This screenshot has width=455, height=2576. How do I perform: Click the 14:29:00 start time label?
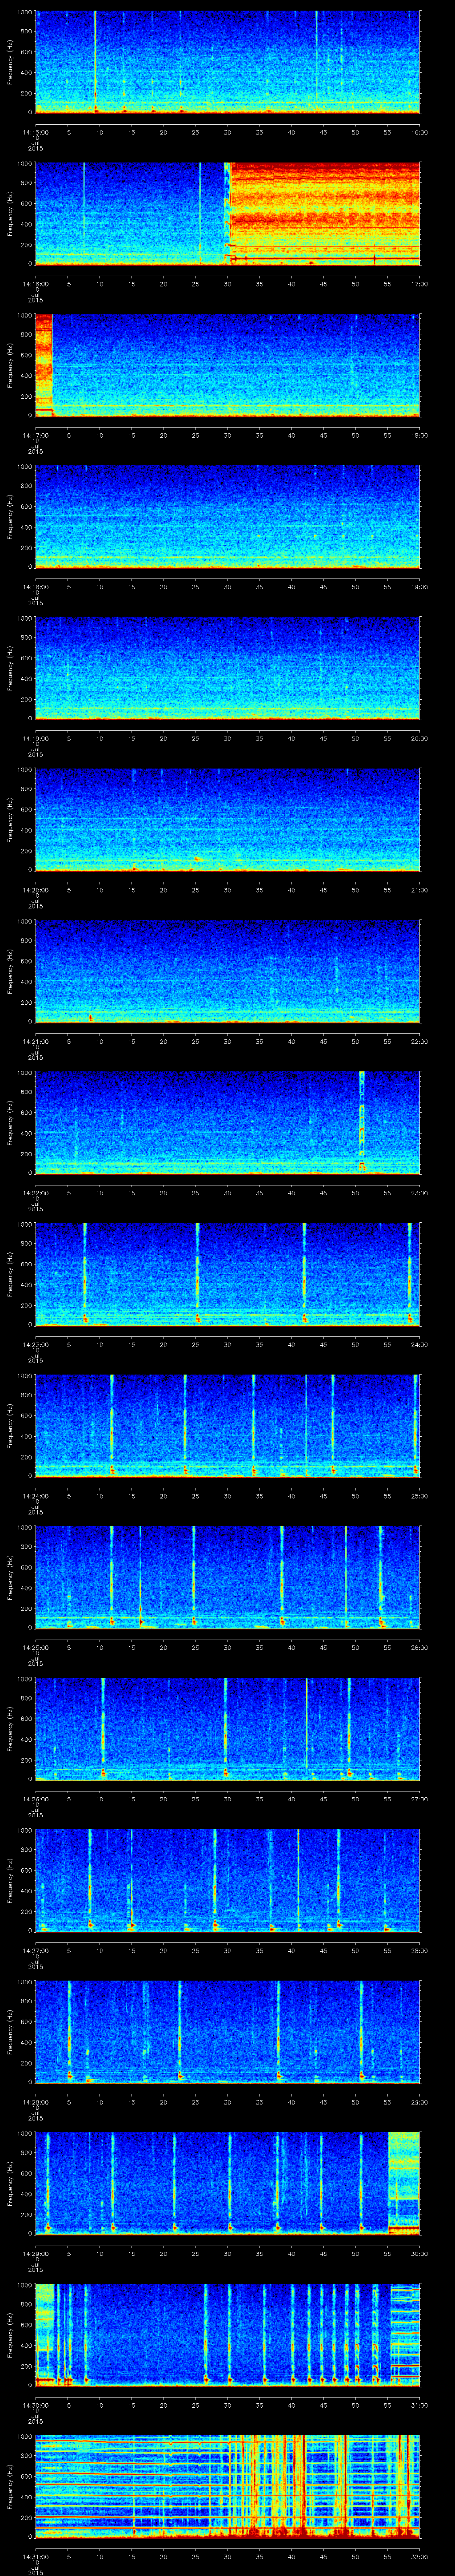tap(35, 2254)
